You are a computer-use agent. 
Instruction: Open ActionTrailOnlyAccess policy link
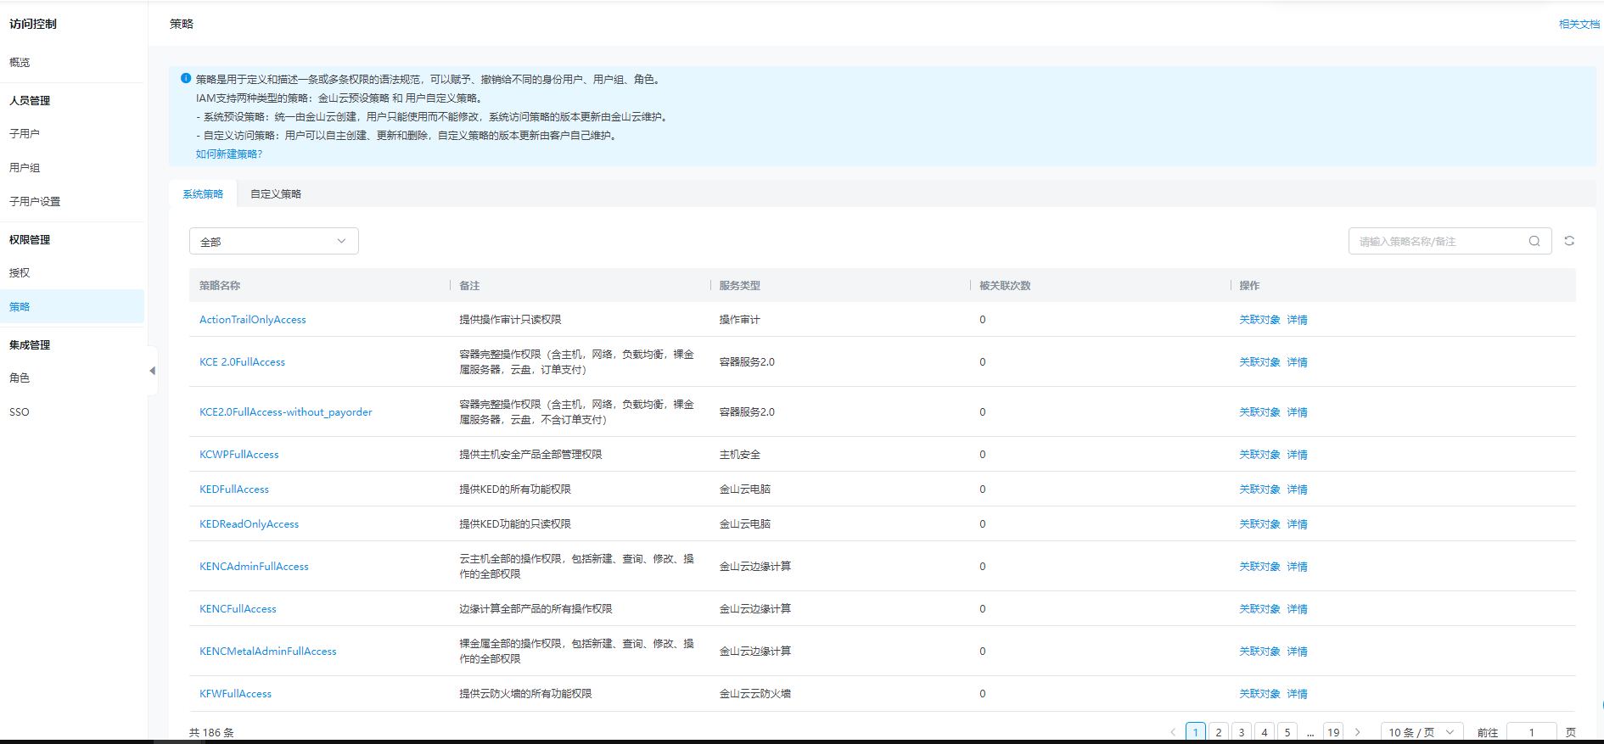(x=252, y=320)
